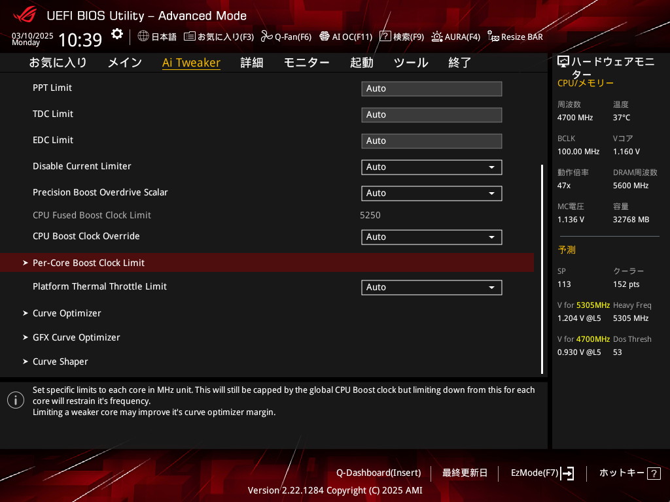Select the Ai Tweaker tab
The image size is (670, 502).
point(192,63)
